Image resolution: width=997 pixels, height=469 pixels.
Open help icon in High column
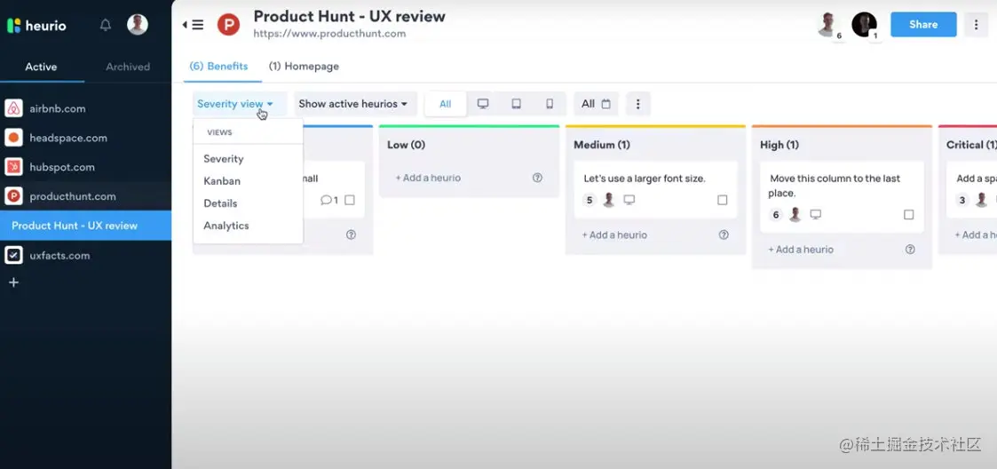(x=910, y=250)
